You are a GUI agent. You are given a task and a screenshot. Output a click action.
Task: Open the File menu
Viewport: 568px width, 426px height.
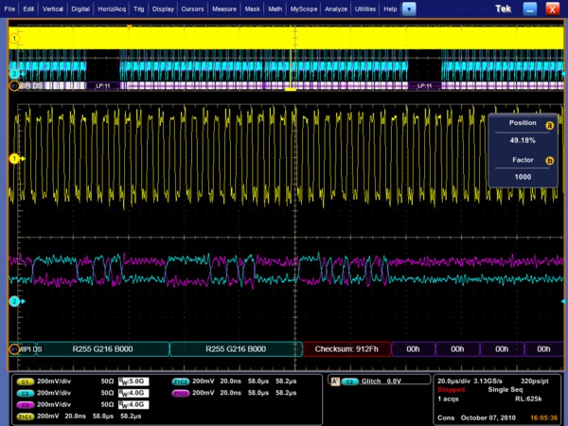pos(9,9)
